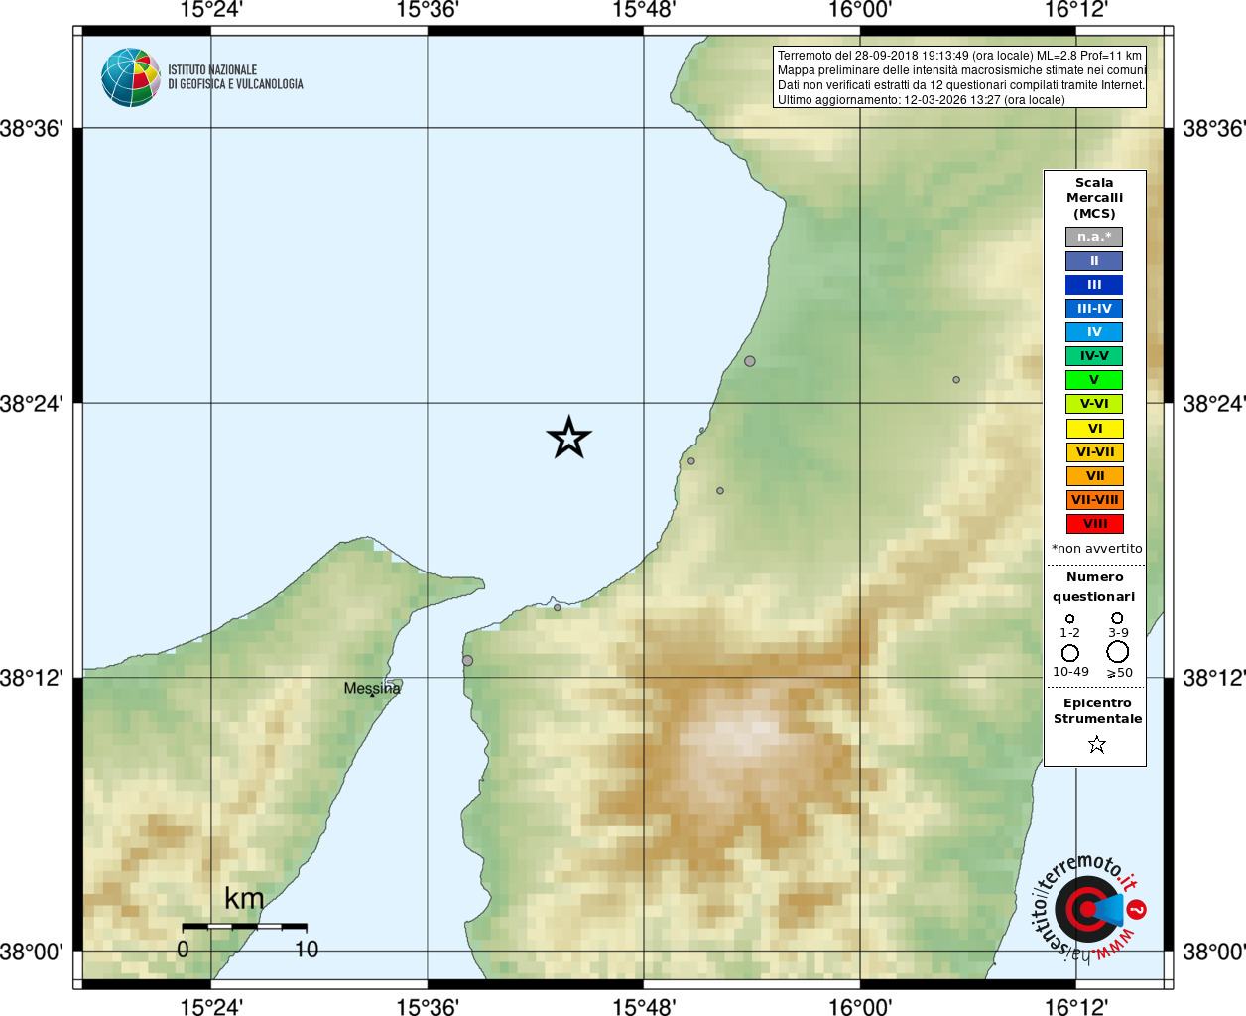
Task: Click the km scale bar
Action: click(244, 926)
